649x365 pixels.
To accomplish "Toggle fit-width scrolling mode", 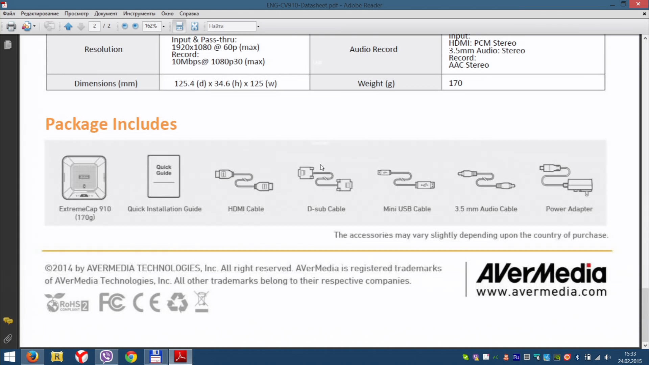I will (x=179, y=26).
